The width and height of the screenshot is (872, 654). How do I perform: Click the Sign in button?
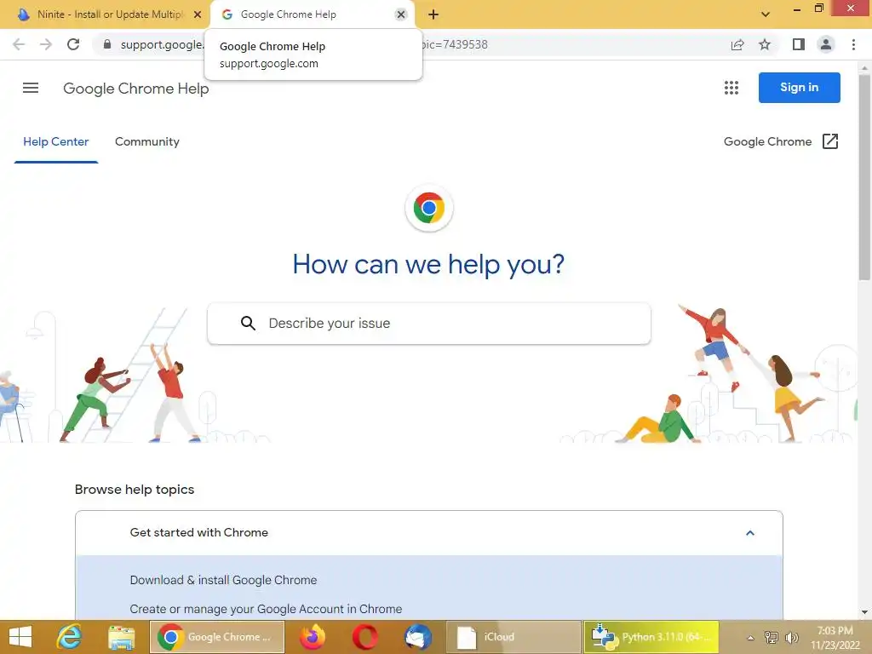click(799, 88)
